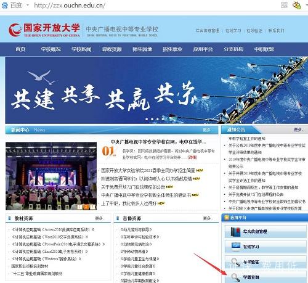Screen dimensions: 308x283
Task: Select slide number 3 on news photo
Action: tap(93, 207)
